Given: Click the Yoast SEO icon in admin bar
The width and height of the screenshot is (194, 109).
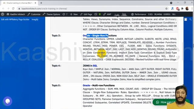Looking at the screenshot, I should [x=96, y=14].
